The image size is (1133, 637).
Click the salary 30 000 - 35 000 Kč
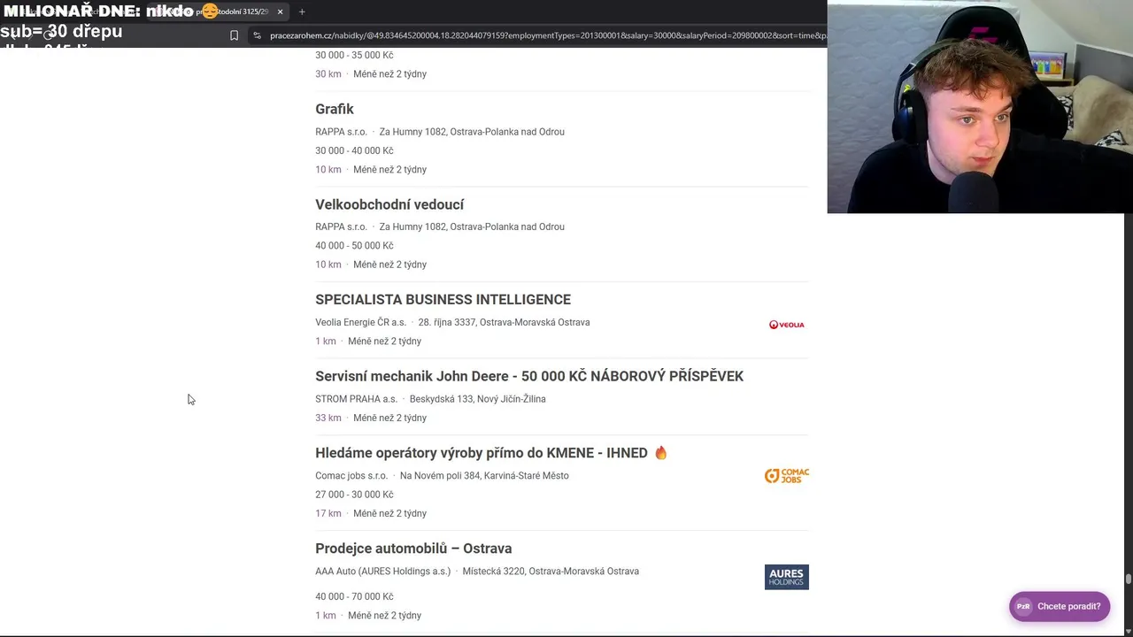pyautogui.click(x=354, y=55)
